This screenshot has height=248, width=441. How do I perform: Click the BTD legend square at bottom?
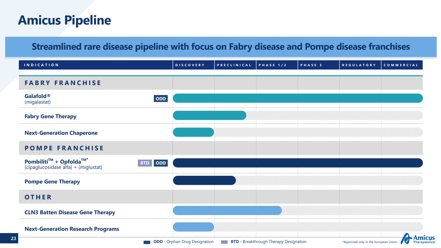click(x=224, y=242)
